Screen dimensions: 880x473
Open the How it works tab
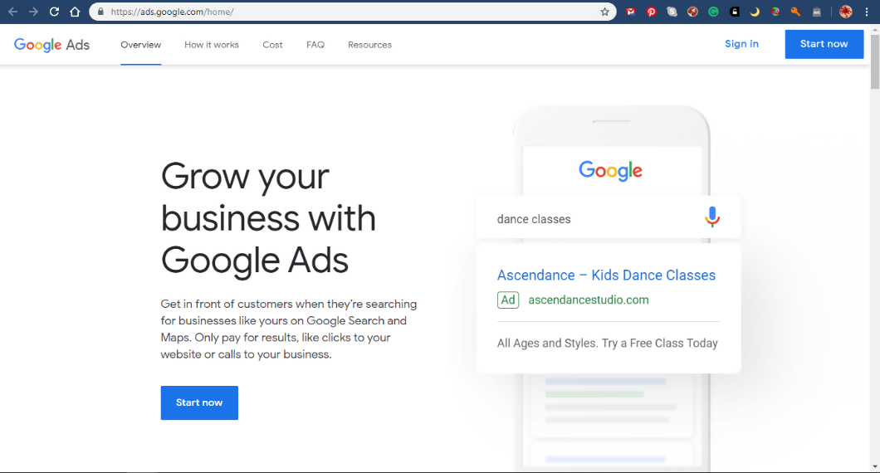point(212,45)
